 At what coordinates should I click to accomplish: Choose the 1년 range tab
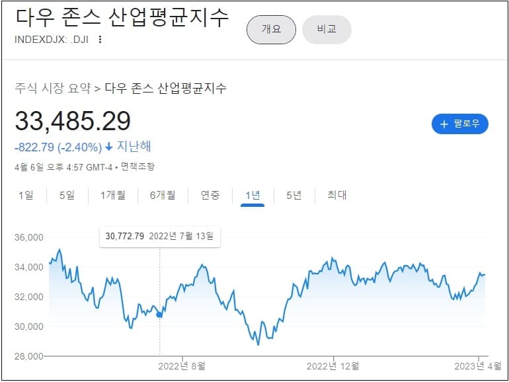(x=253, y=196)
